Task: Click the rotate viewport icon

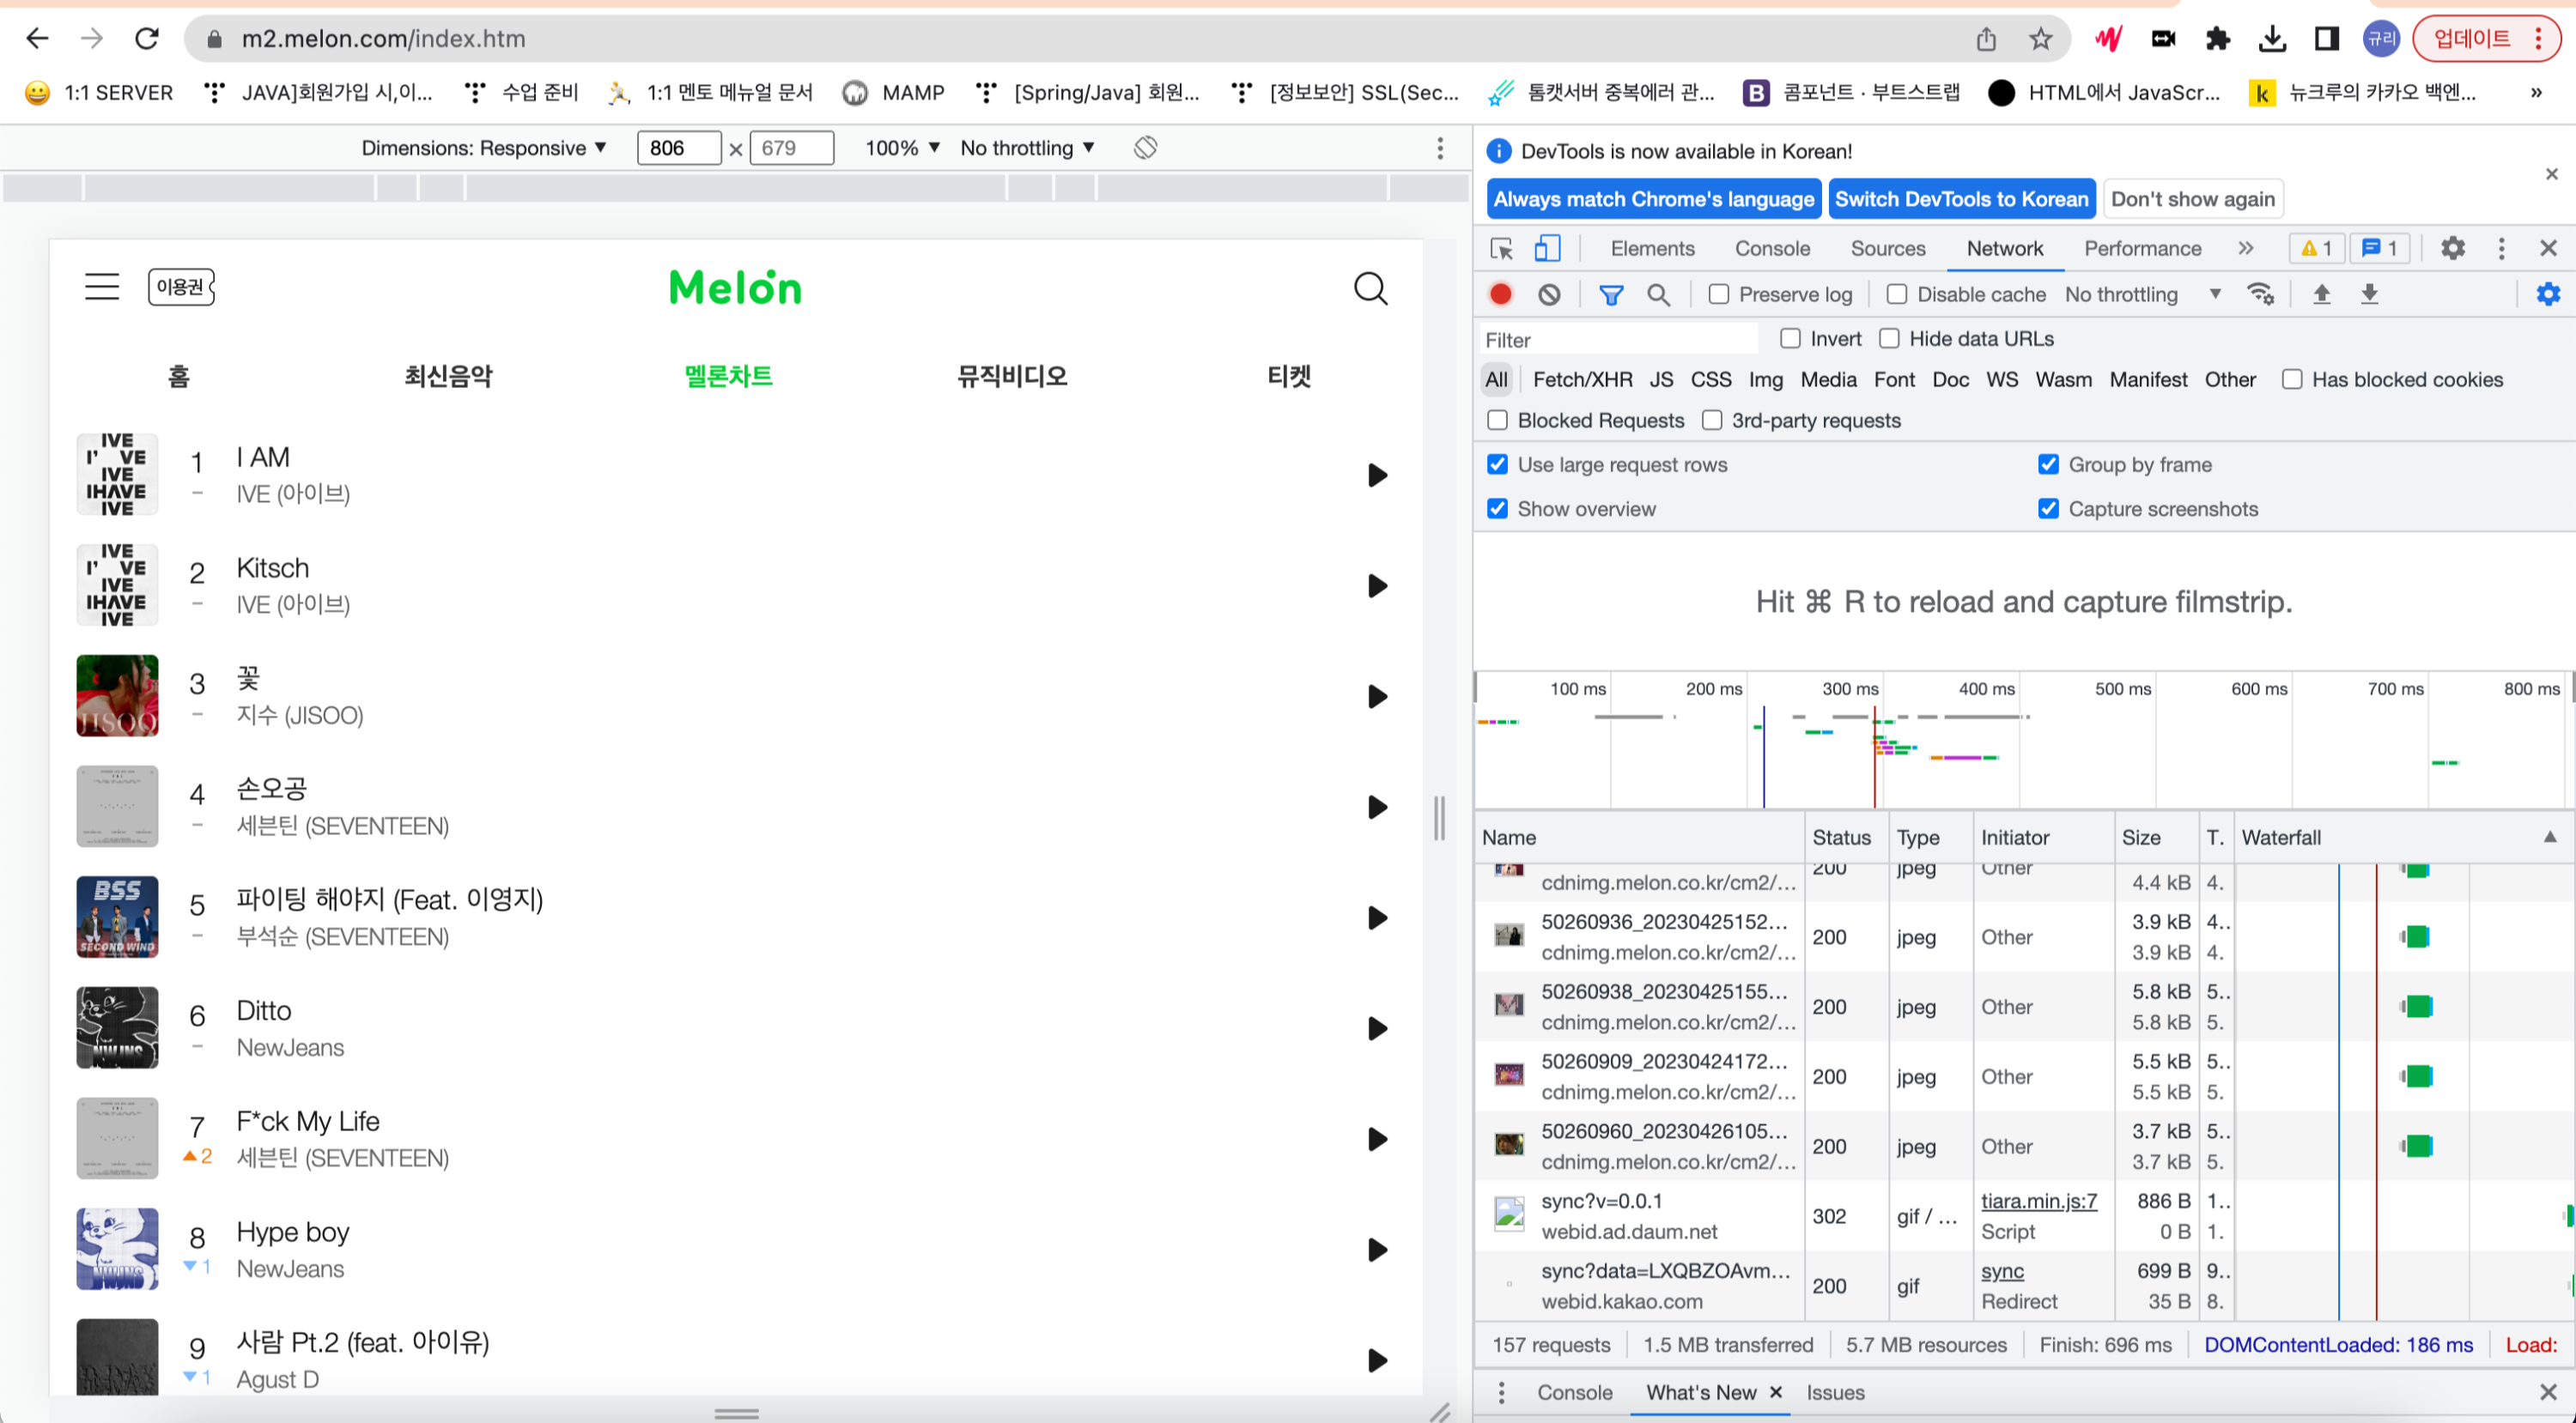Action: 1145,148
